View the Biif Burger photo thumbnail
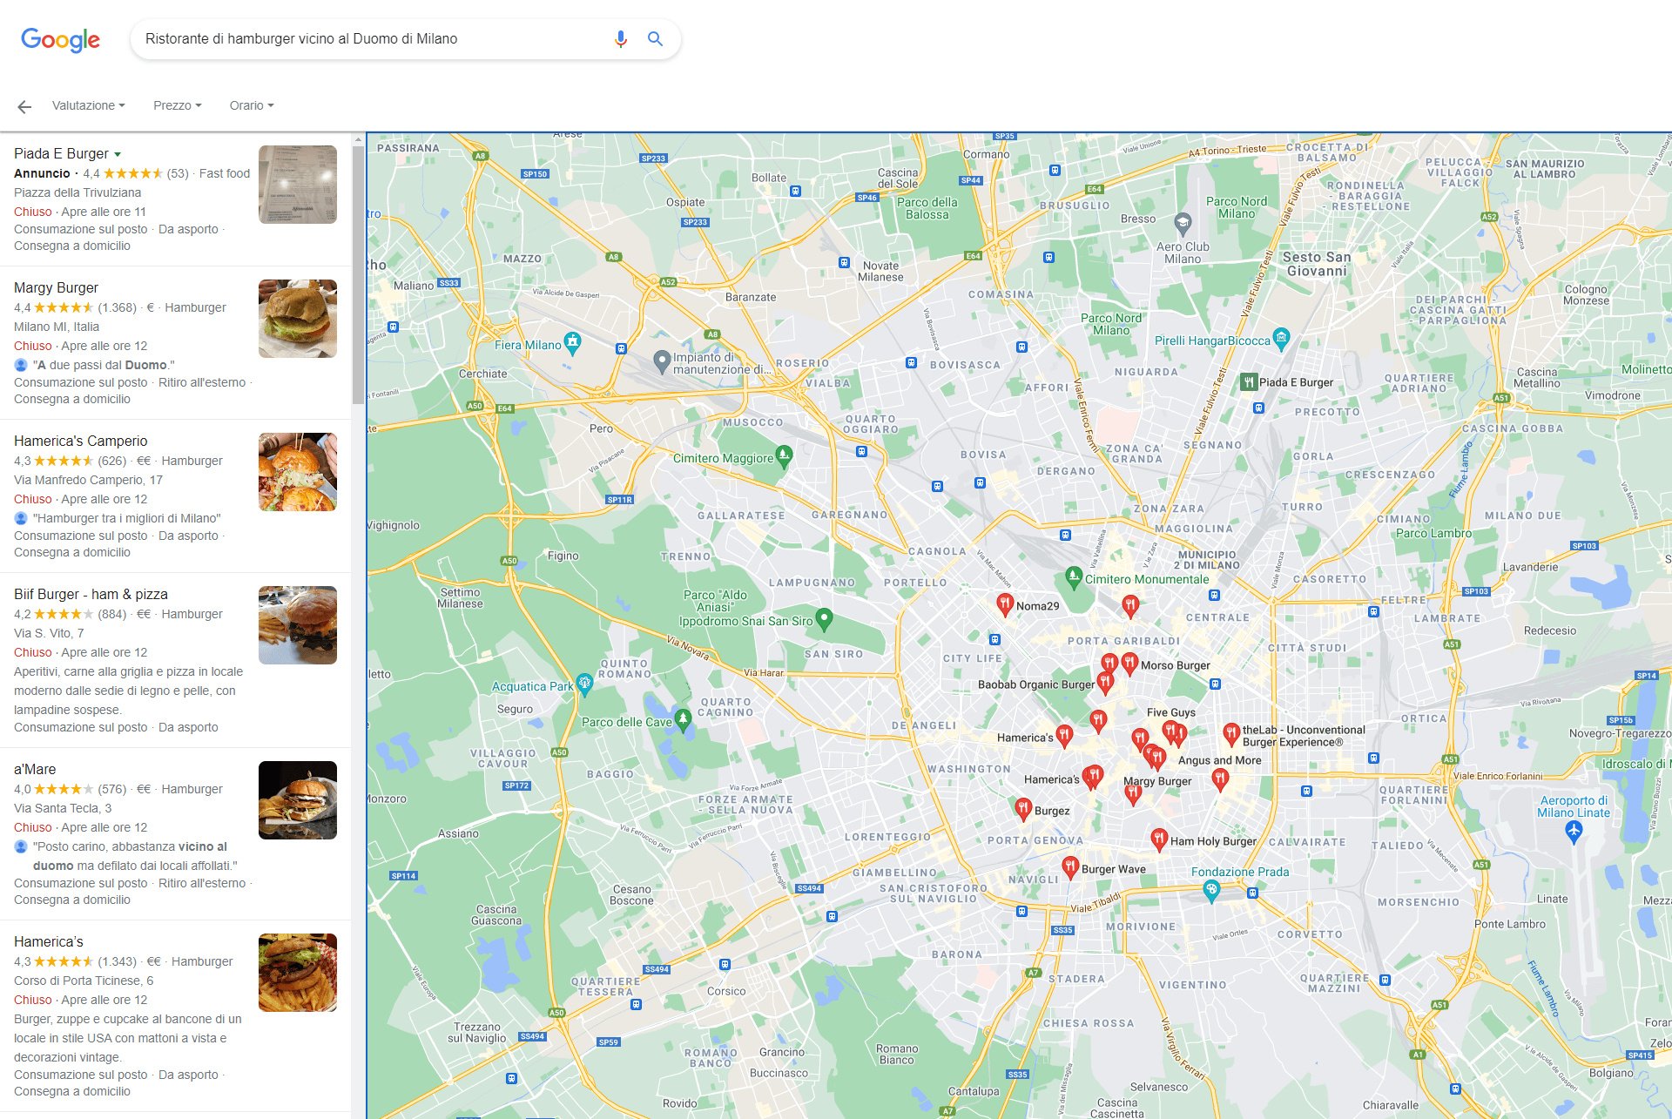 pyautogui.click(x=298, y=625)
